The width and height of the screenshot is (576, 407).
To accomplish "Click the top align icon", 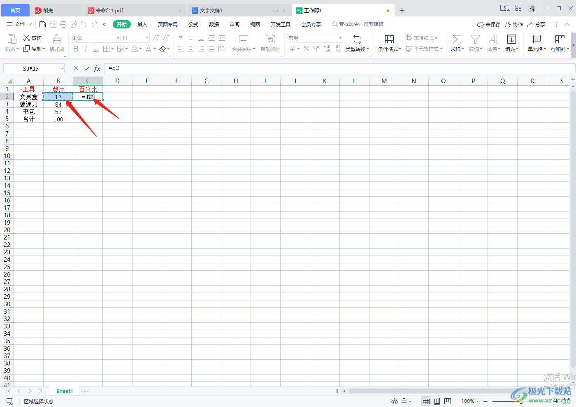I will coord(181,38).
